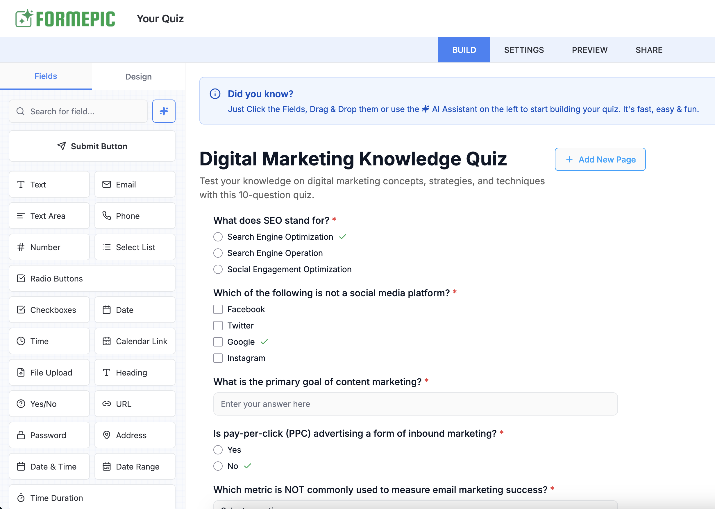
Task: Switch to the Design tab
Action: coord(138,77)
